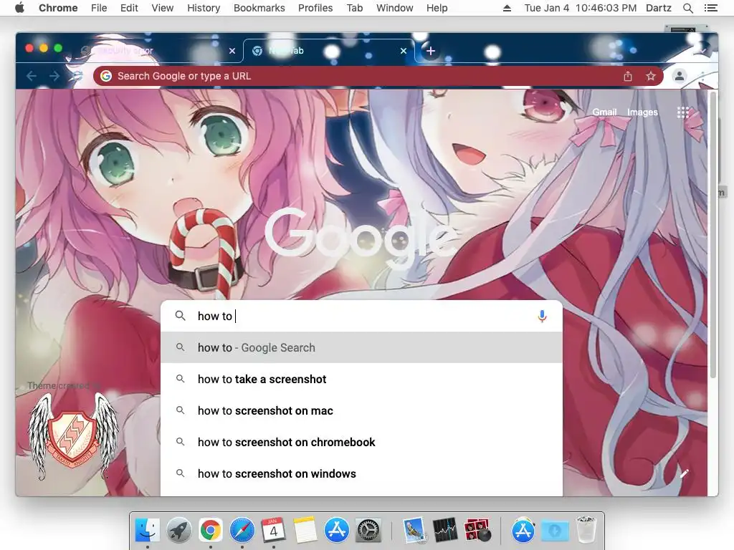Choose 'how to screenshot on mac' suggestion
The image size is (734, 550).
361,410
